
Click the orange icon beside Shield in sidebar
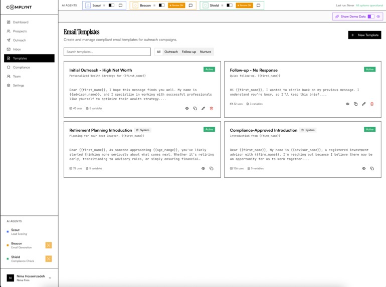49,259
